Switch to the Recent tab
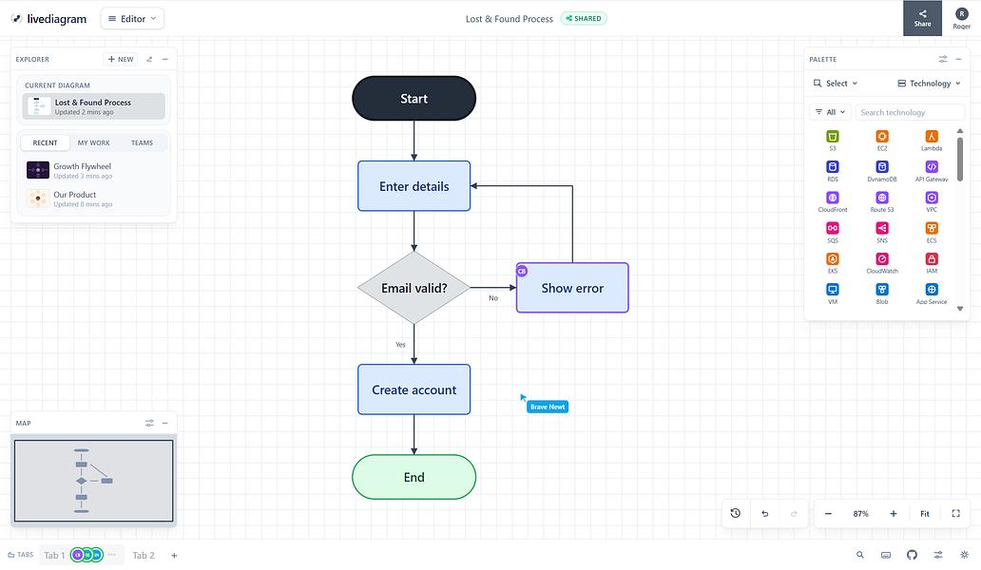Viewport: 981px width, 570px height. [45, 142]
